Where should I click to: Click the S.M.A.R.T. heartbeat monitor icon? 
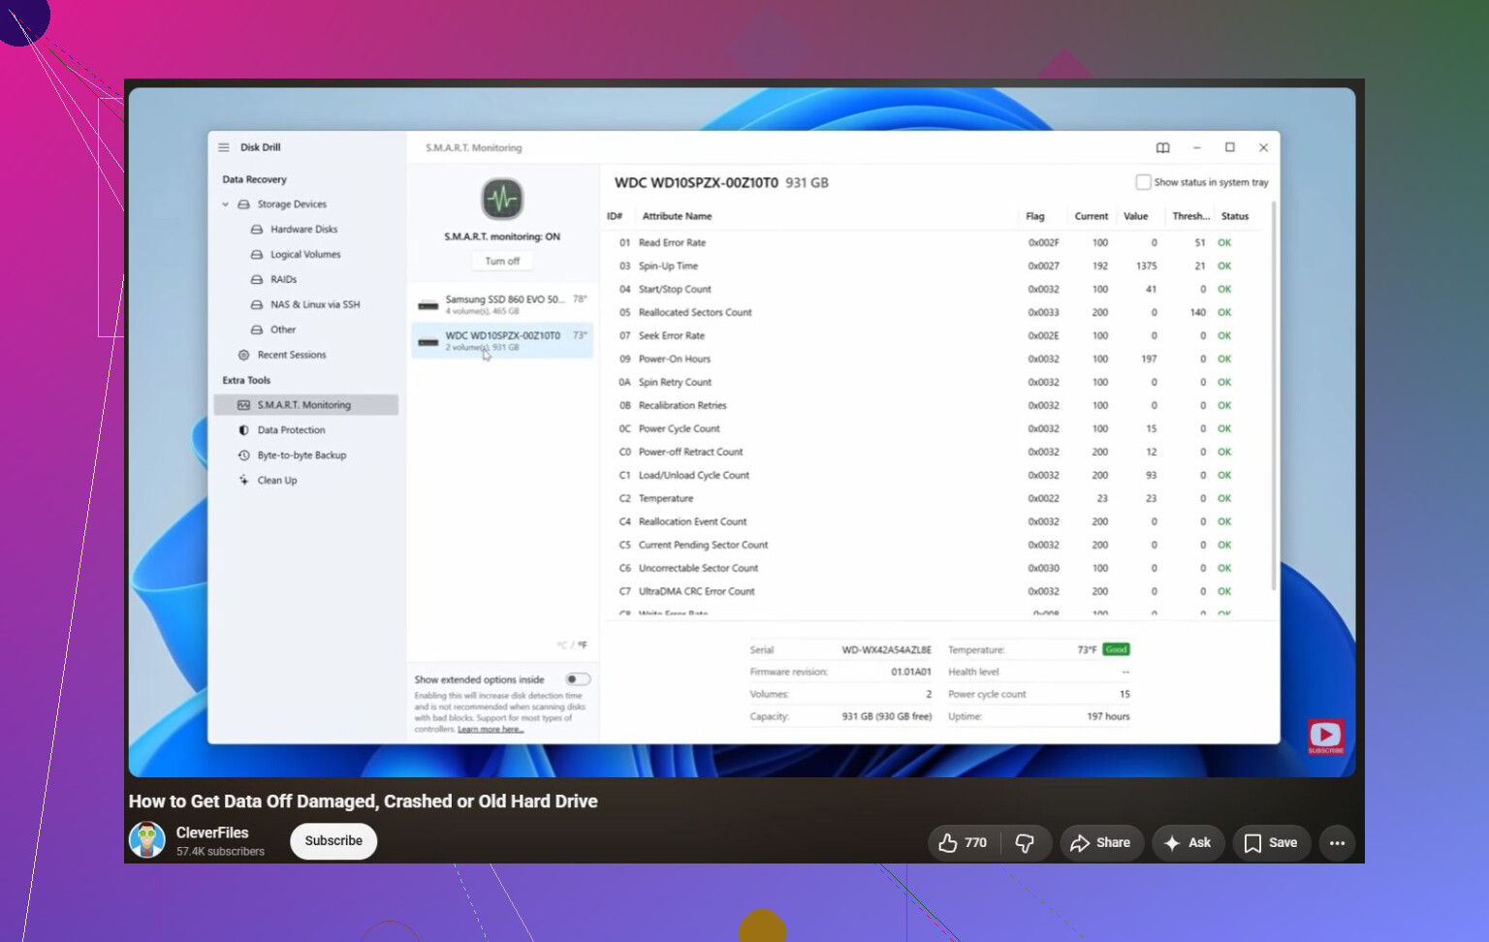(502, 200)
